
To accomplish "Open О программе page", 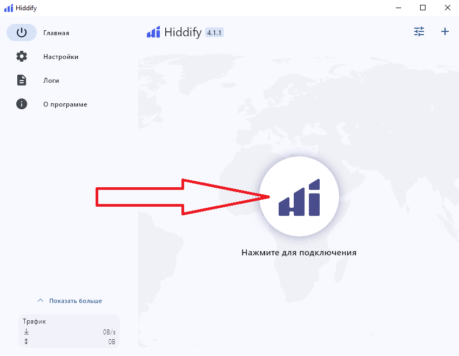I will [65, 104].
